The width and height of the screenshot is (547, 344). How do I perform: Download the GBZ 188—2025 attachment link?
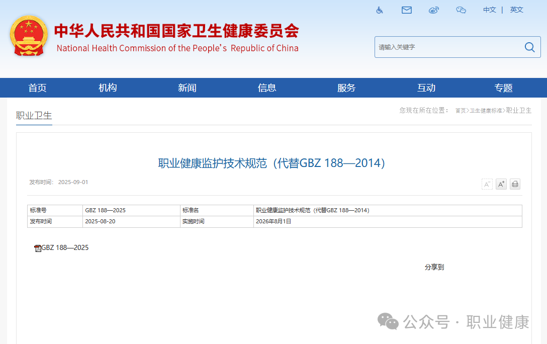(65, 248)
